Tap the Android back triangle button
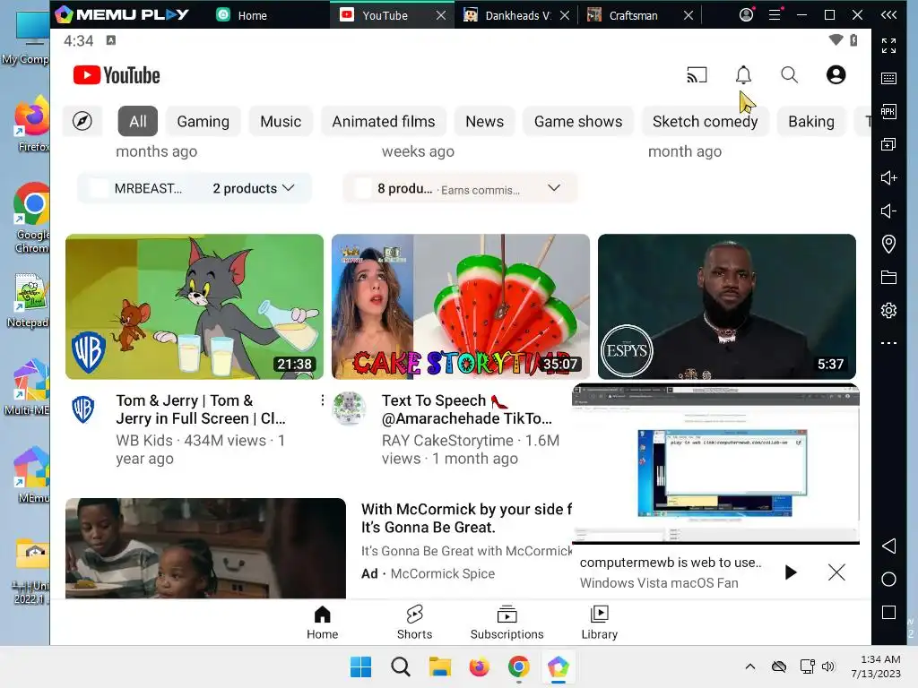 (888, 546)
